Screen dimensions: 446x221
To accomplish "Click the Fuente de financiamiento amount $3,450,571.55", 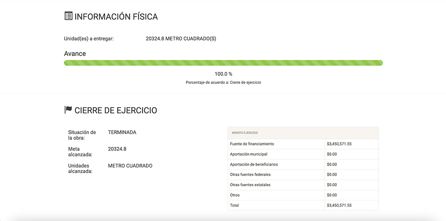I will pos(339,144).
